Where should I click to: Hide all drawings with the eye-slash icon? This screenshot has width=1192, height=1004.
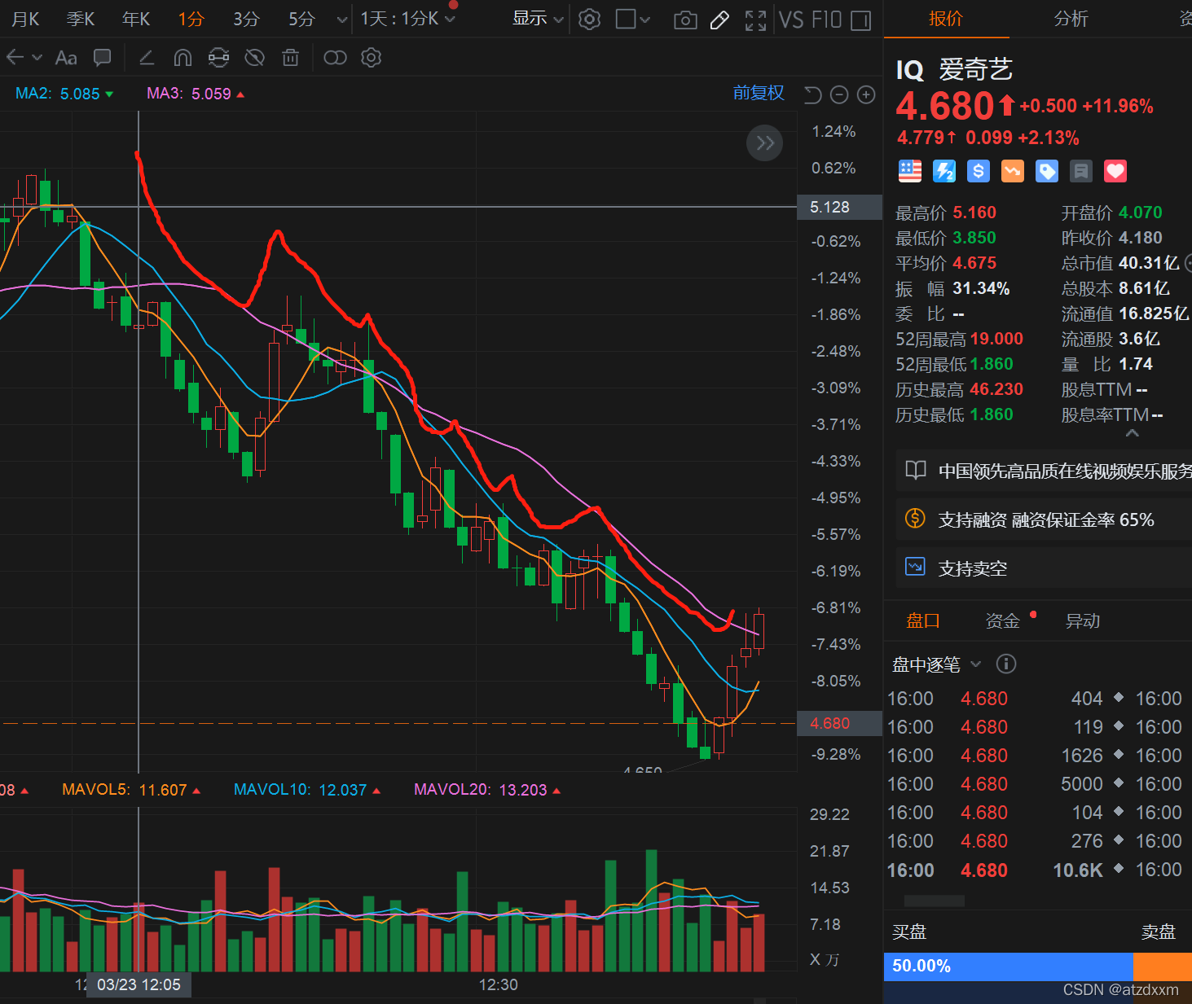pyautogui.click(x=255, y=57)
